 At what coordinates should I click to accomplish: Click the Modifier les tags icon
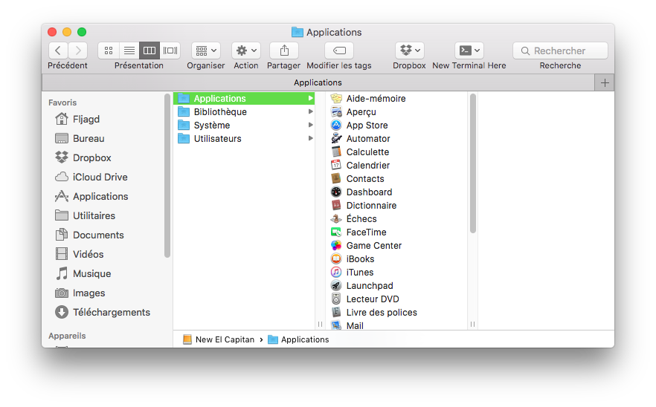tap(339, 51)
